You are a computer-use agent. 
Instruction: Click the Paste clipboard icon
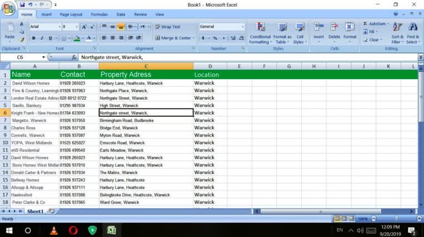(x=10, y=28)
